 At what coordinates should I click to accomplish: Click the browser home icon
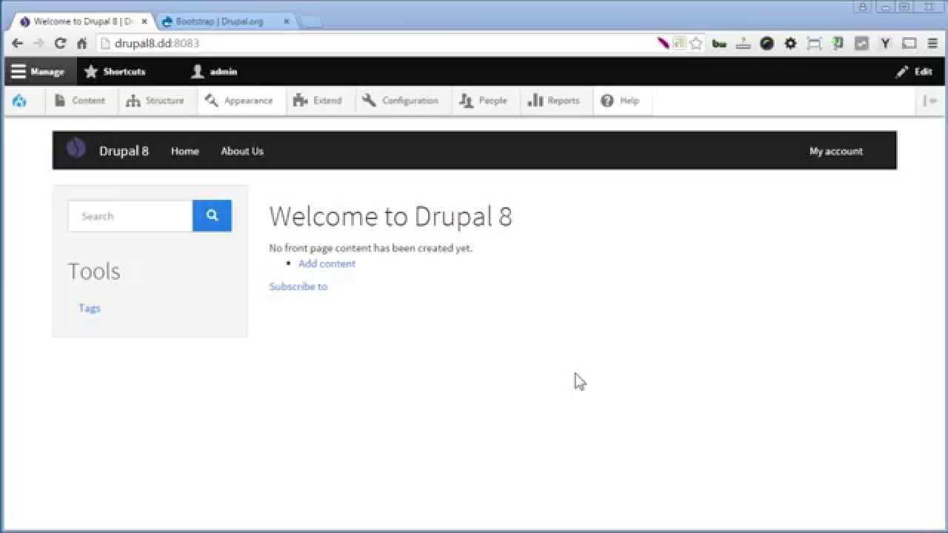[81, 44]
